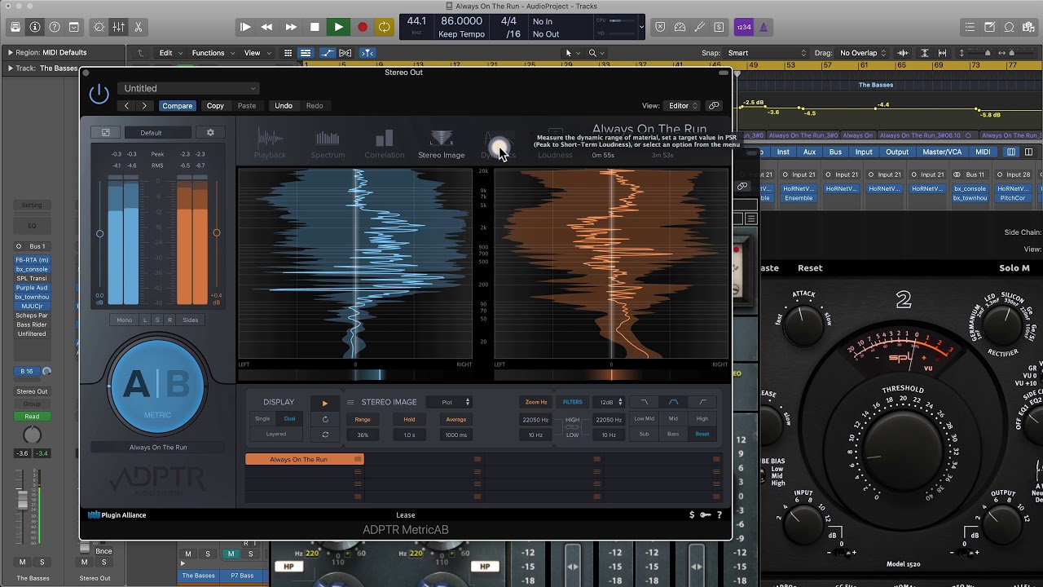Open the Functions menu
The width and height of the screenshot is (1043, 587).
point(213,53)
